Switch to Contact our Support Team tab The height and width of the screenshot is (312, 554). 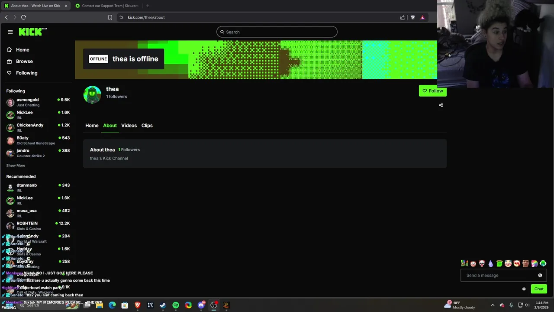[x=107, y=6]
